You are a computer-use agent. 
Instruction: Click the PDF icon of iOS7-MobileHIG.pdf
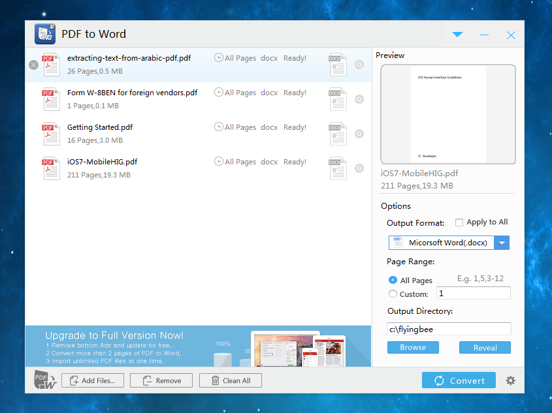52,168
